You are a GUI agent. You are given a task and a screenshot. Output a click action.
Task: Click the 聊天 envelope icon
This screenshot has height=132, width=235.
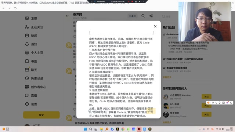(x=27, y=70)
